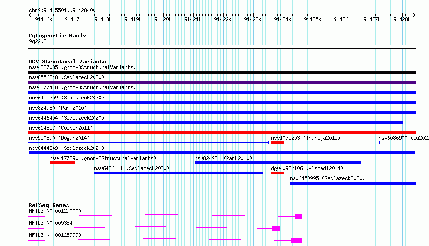Click the ruler's left end arrow
This screenshot has width=429, height=246.
30,15
